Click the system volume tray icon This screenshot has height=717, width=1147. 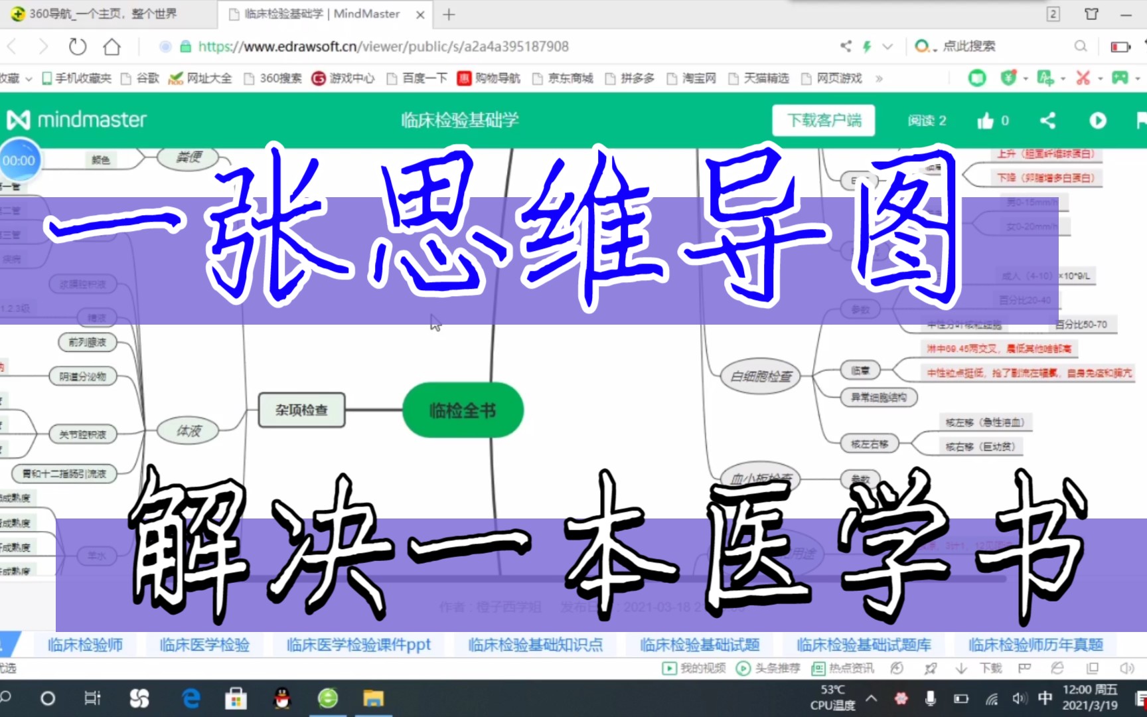point(1020,698)
